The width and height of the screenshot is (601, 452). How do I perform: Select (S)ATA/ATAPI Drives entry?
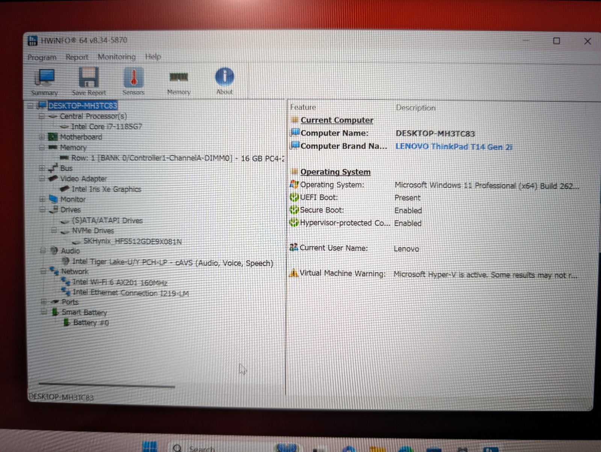click(107, 220)
